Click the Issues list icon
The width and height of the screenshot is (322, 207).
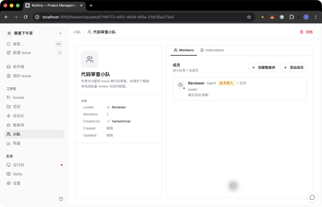tap(8, 97)
